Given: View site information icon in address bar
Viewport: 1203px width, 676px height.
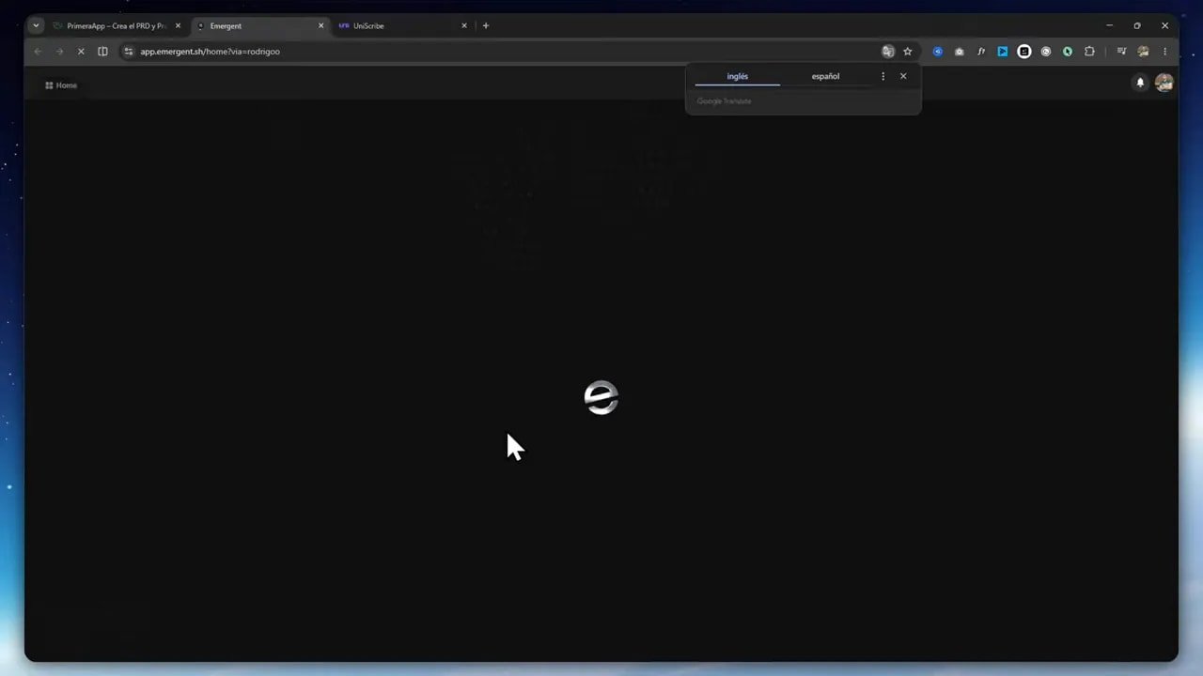Looking at the screenshot, I should [129, 52].
